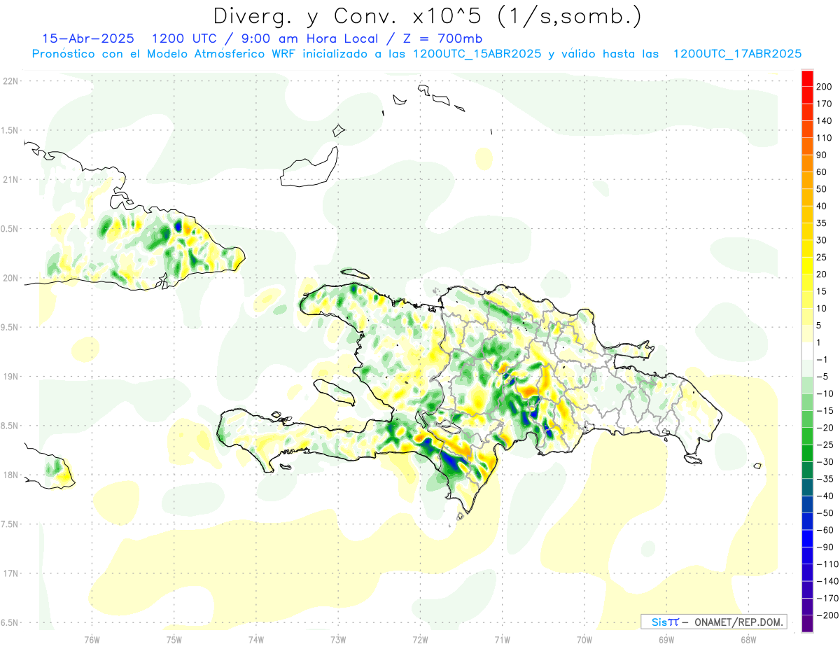This screenshot has width=840, height=649.
Task: Click the "69W" longitude label
Action: coord(666,639)
